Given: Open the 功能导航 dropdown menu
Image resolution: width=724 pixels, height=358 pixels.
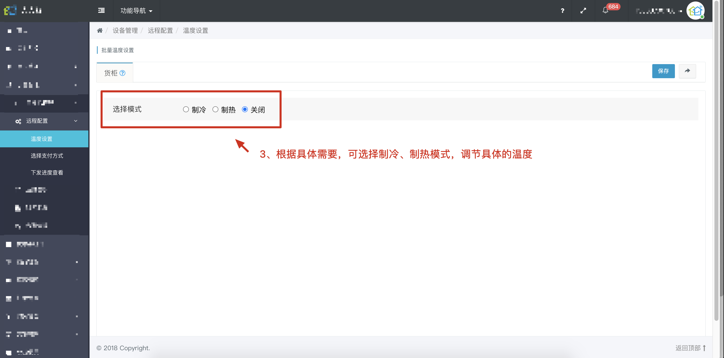Looking at the screenshot, I should (x=136, y=11).
